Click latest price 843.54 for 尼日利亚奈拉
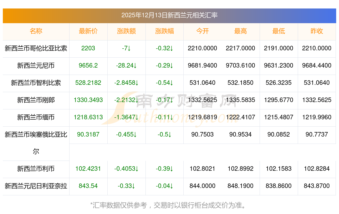This screenshot has height=214, width=339. click(88, 186)
